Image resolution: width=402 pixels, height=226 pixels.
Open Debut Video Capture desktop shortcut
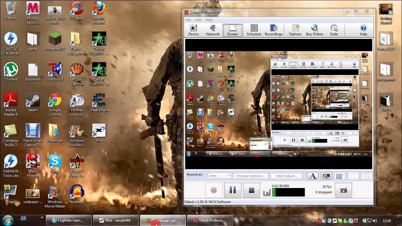33,135
